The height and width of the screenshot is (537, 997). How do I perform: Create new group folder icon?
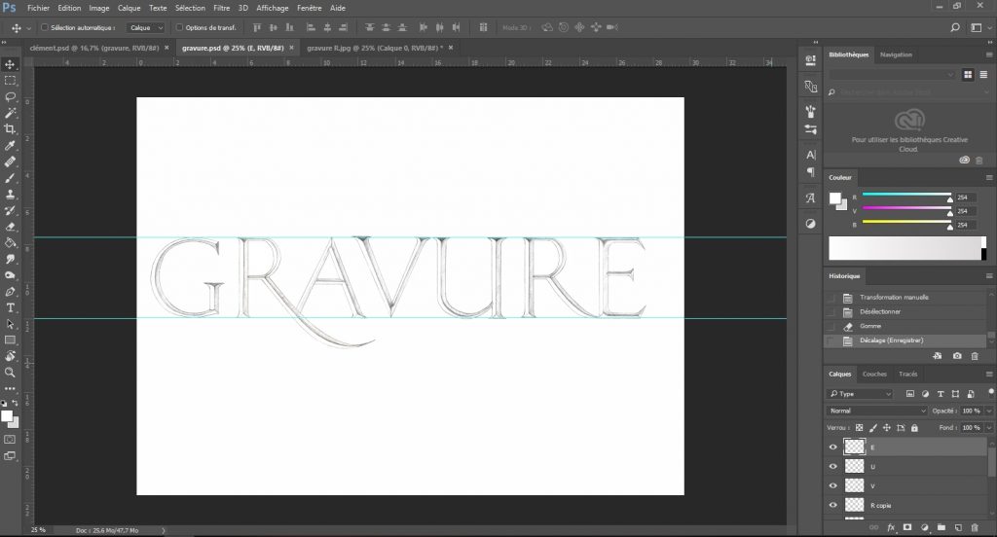[x=942, y=527]
